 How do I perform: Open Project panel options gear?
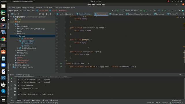pyautogui.click(x=51, y=14)
